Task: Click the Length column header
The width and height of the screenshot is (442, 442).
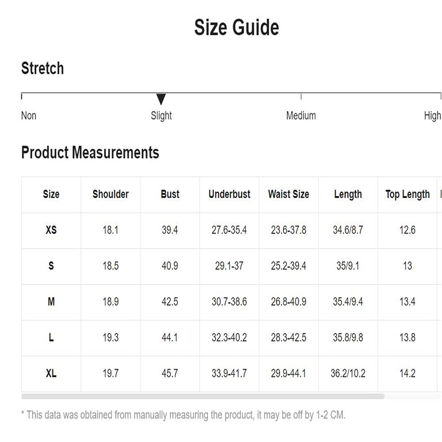Action: point(348,194)
